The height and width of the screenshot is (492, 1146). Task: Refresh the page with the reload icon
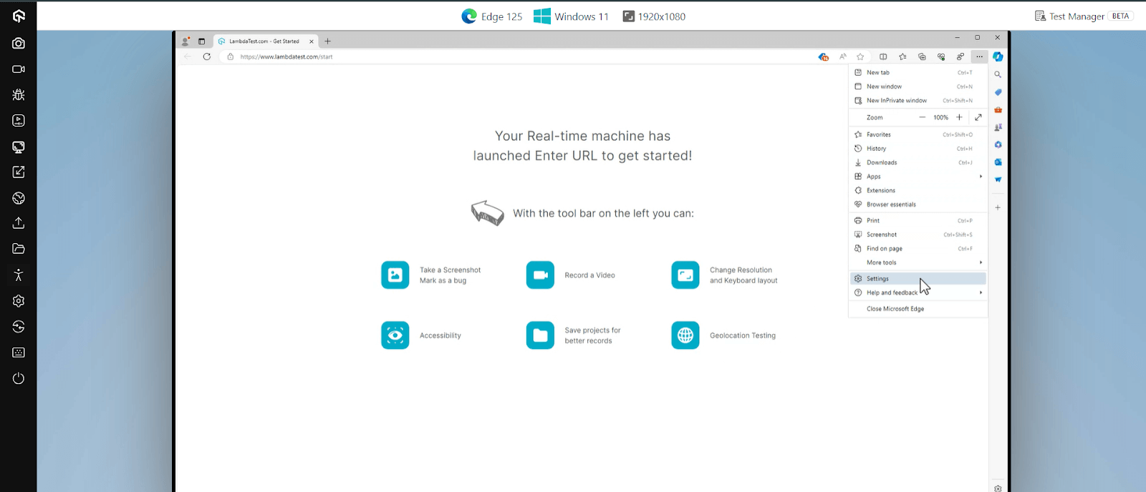(207, 56)
